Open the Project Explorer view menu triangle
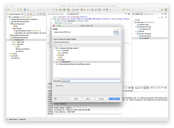 (x=38, y=14)
